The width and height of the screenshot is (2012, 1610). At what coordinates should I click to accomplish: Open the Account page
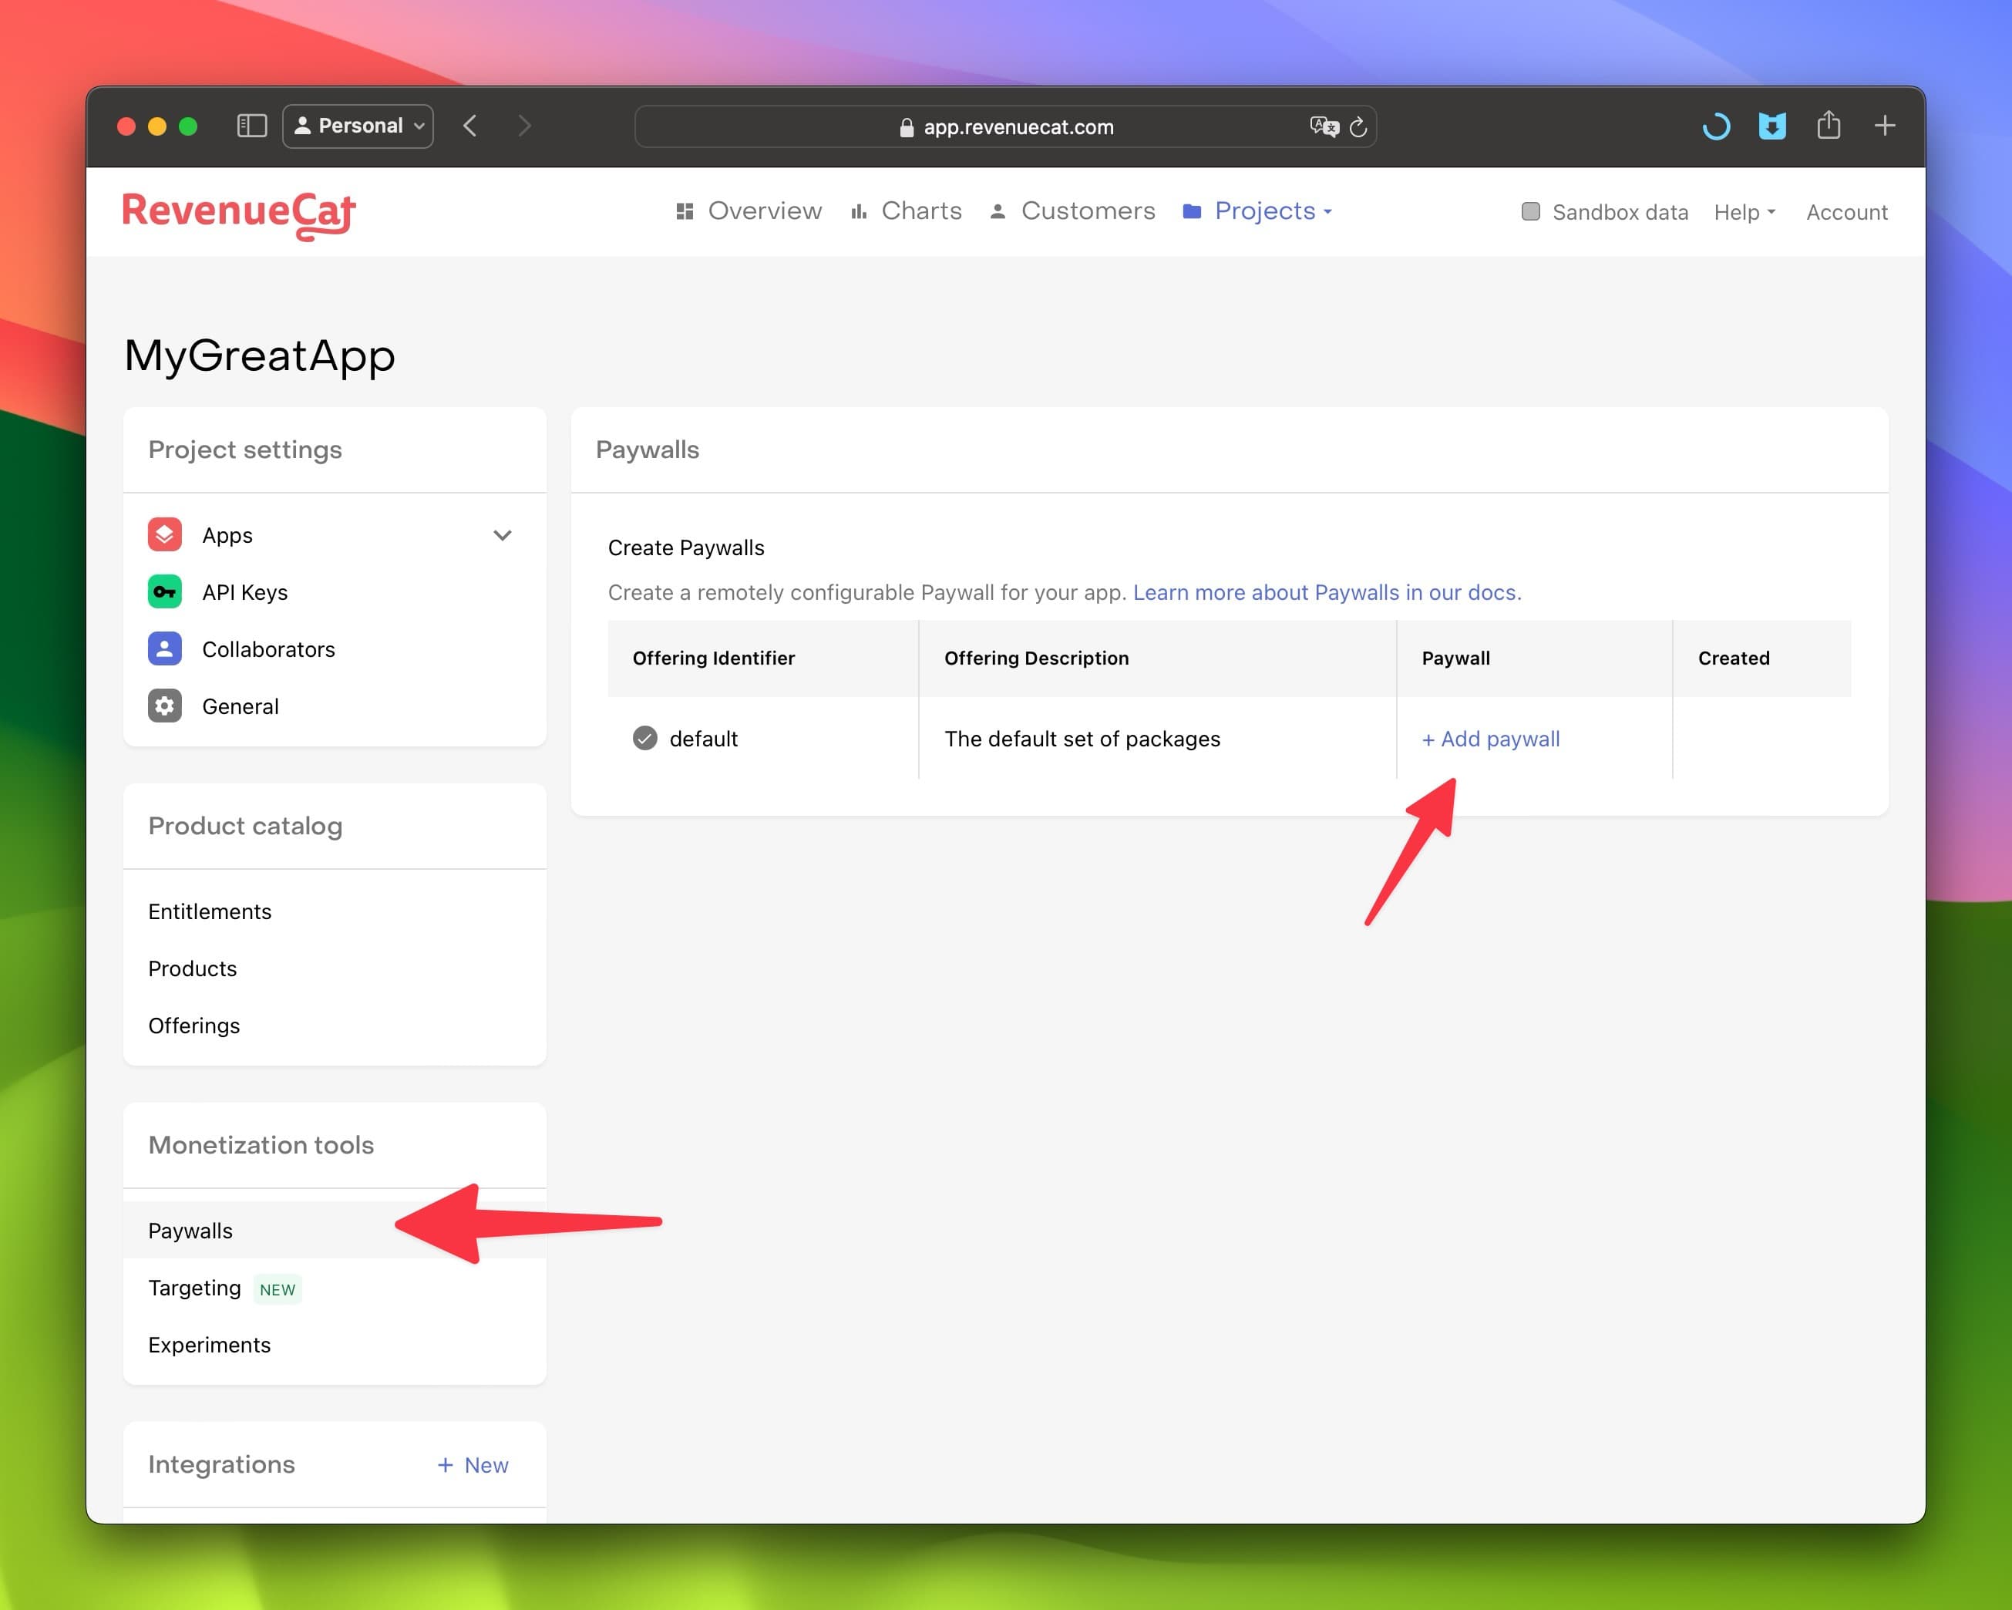[1847, 213]
